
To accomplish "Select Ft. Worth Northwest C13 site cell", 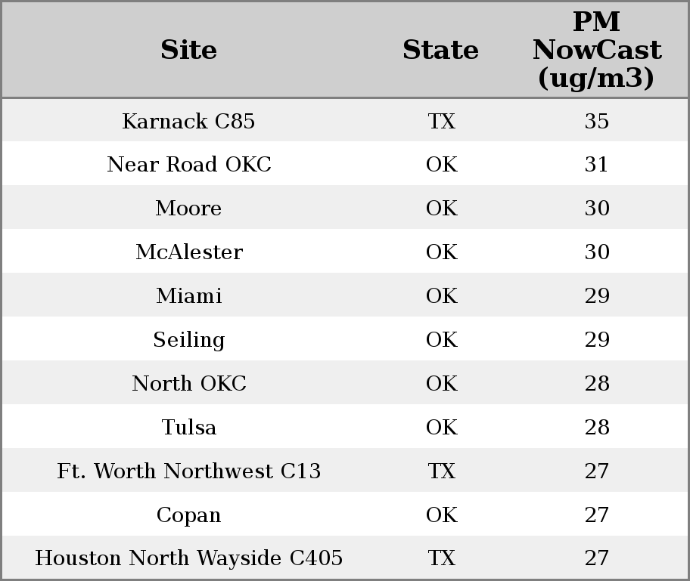I will (189, 471).
